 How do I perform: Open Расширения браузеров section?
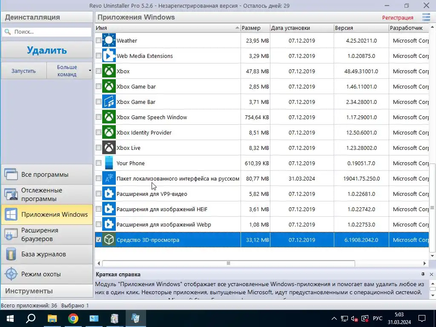(x=47, y=235)
